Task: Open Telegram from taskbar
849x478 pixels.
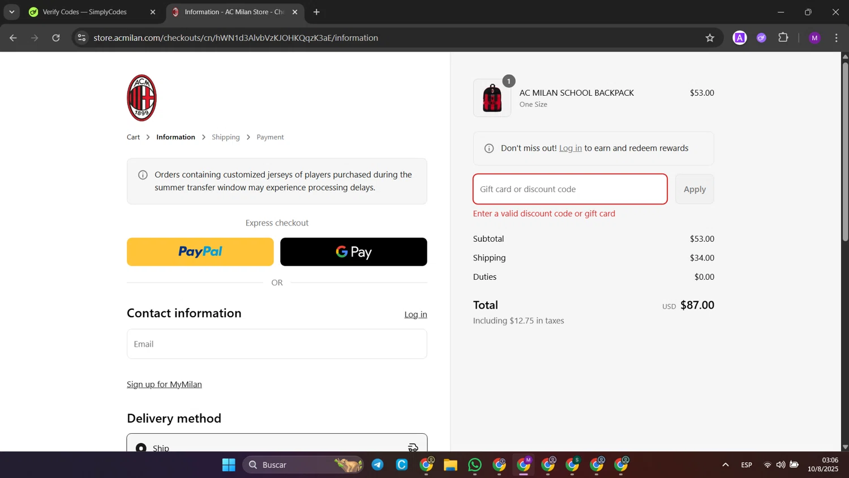Action: pyautogui.click(x=378, y=465)
